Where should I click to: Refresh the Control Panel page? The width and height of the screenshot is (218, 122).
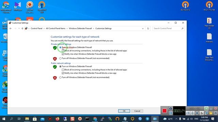coord(148,28)
